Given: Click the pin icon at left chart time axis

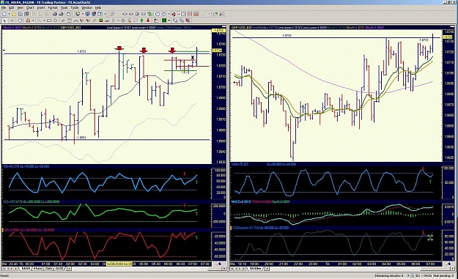Looking at the screenshot, I should [219, 264].
